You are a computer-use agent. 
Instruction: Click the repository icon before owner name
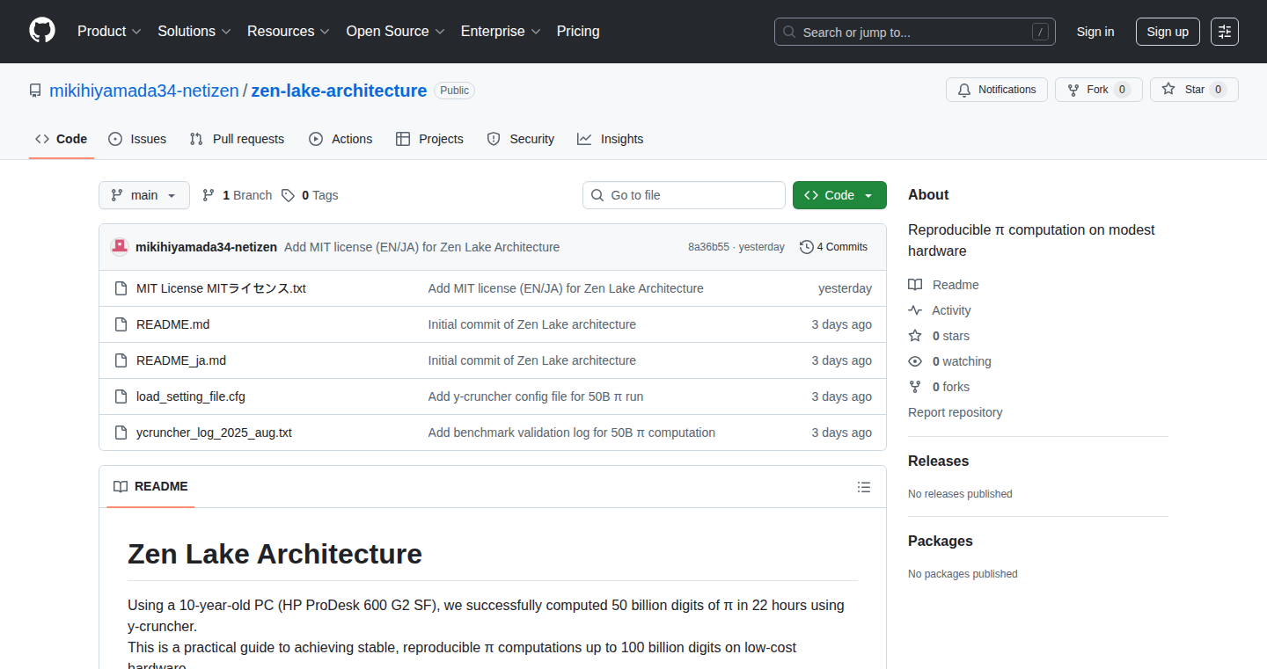(x=35, y=91)
